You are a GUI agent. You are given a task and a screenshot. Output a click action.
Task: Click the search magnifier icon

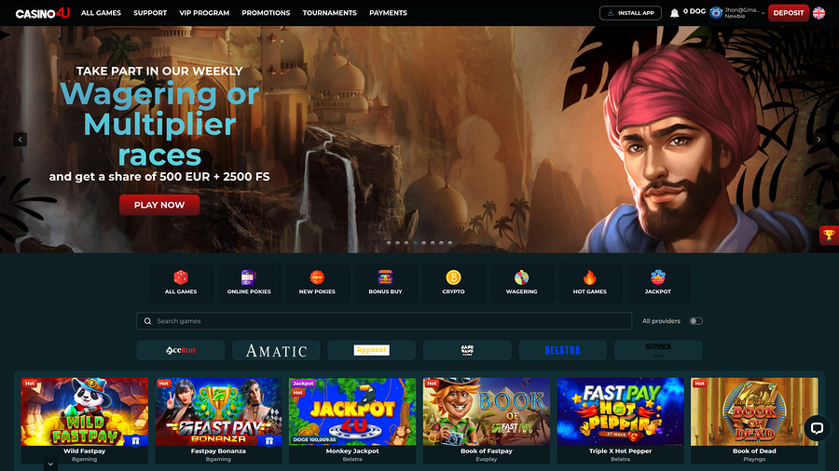tap(147, 321)
